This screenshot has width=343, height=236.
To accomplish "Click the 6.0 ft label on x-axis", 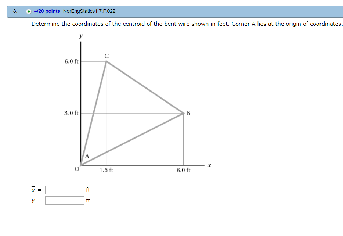I will click(x=183, y=170).
